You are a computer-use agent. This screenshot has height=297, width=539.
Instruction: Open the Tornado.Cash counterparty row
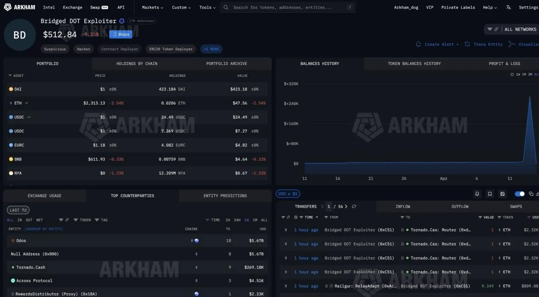click(x=138, y=267)
